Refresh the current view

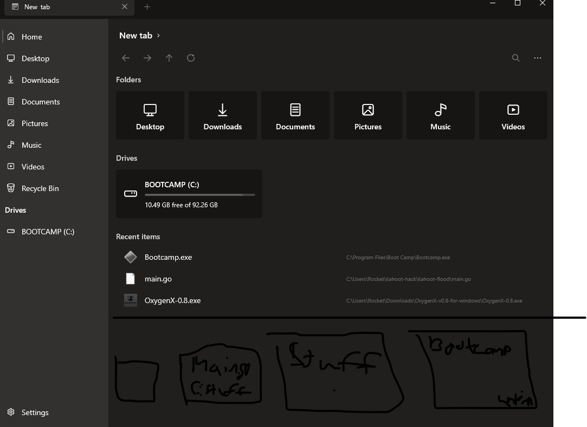[x=191, y=57]
